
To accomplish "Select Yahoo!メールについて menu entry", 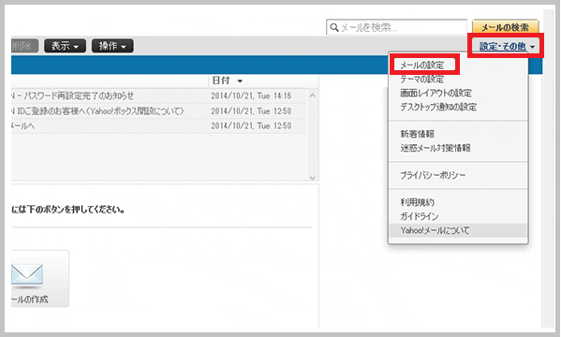I will [x=458, y=230].
